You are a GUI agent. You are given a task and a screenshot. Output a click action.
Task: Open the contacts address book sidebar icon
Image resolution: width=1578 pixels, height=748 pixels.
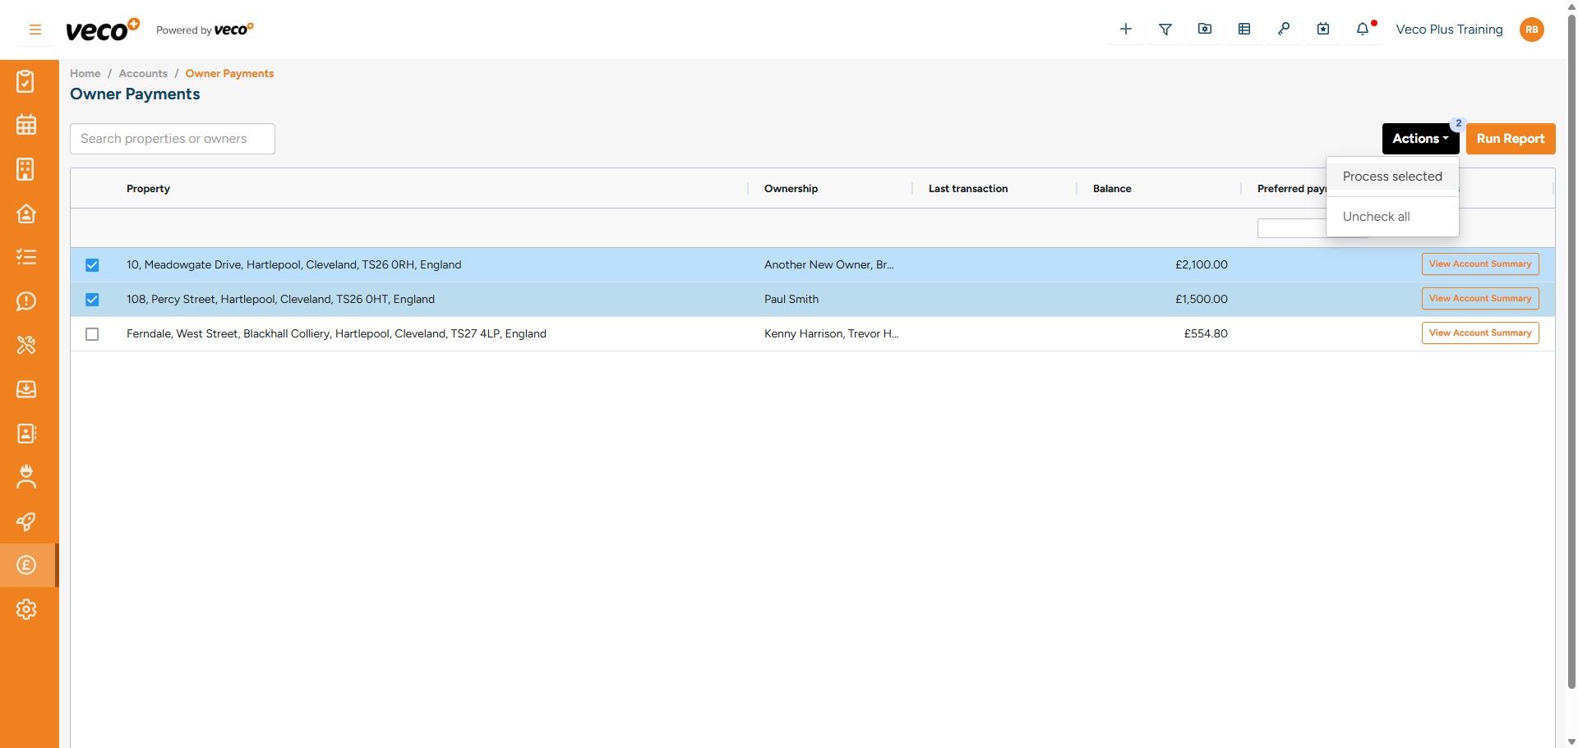(x=26, y=434)
